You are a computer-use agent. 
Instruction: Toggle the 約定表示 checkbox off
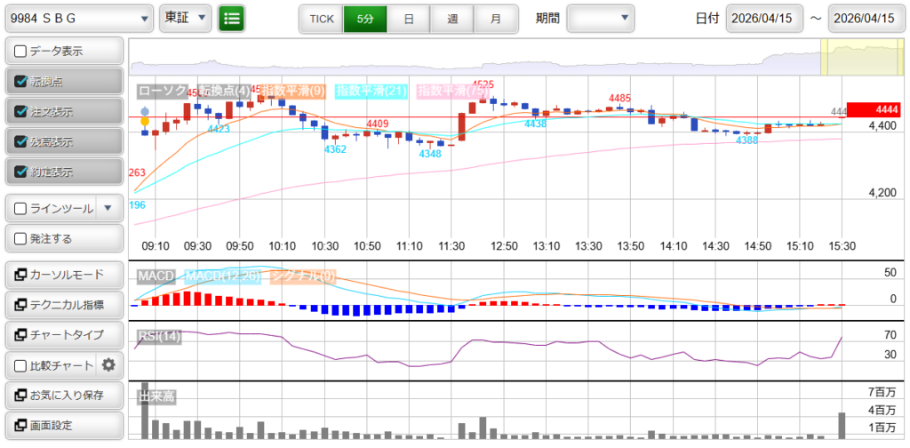[x=20, y=172]
